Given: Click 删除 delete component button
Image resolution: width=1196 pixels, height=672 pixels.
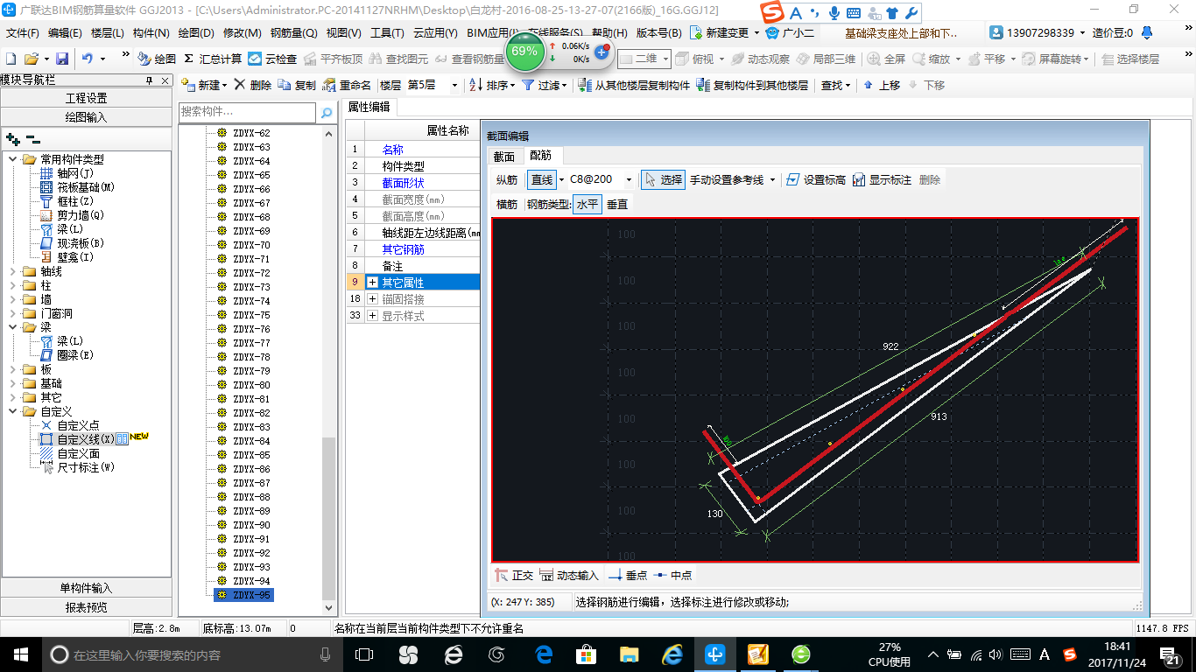Looking at the screenshot, I should (x=252, y=85).
